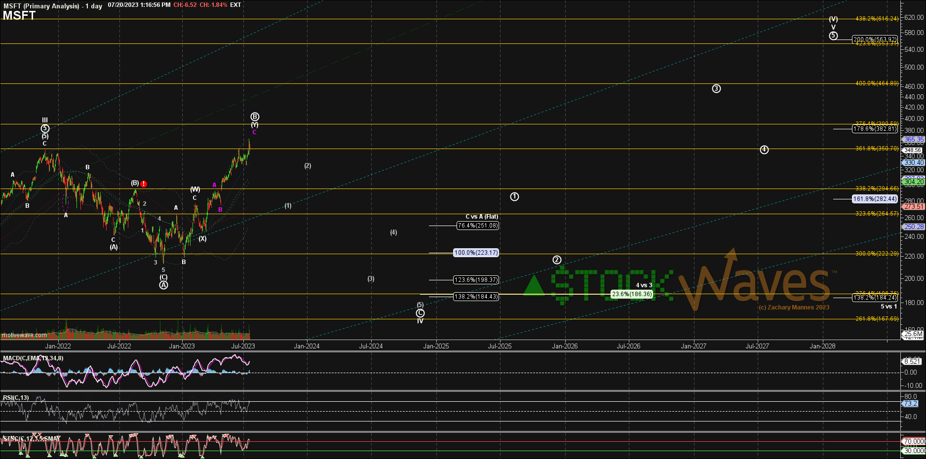Click the red alert icon beside wave (B)
The height and width of the screenshot is (459, 926).
pos(144,184)
